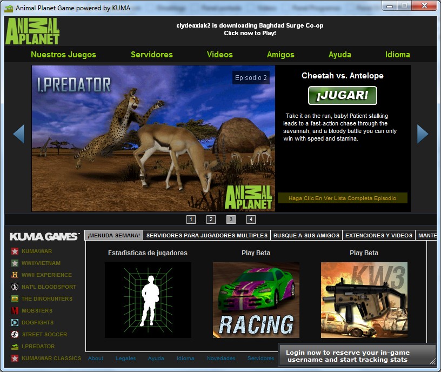441x372 pixels.
Task: Click the Cheetah vs. Antelope title
Action: [x=342, y=75]
